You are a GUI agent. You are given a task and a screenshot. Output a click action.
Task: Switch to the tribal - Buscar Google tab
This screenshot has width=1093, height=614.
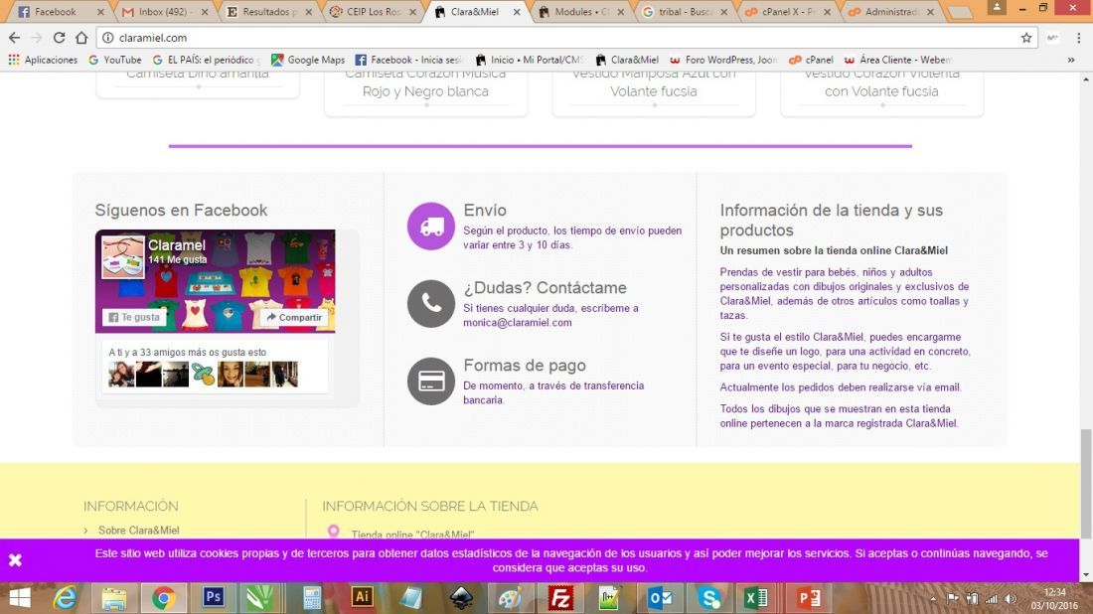(685, 12)
